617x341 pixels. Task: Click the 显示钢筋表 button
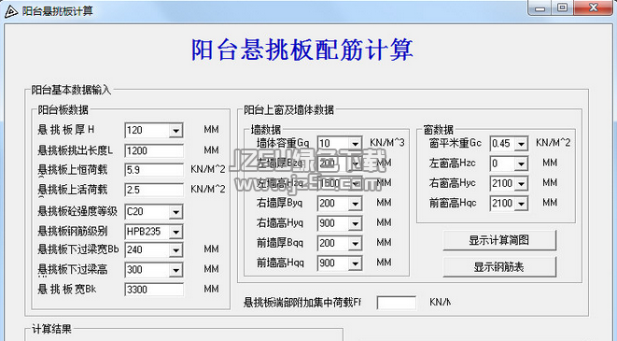(x=499, y=267)
